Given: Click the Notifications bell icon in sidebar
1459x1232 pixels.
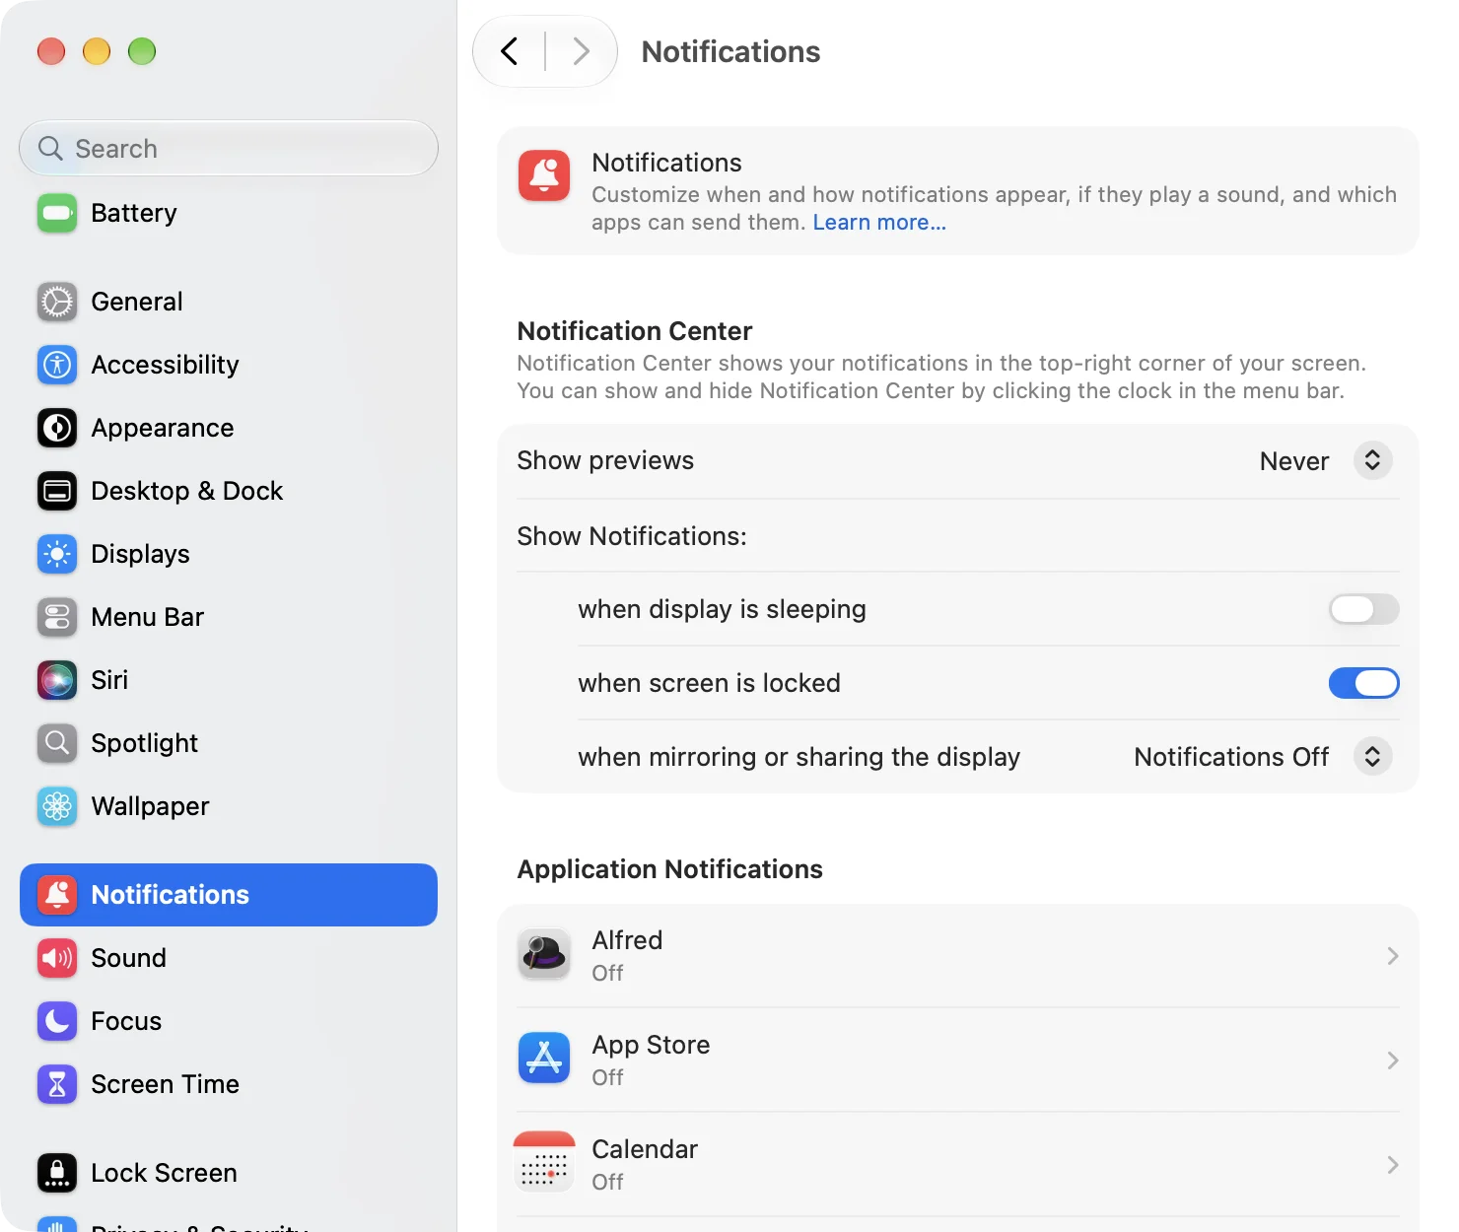Looking at the screenshot, I should (x=57, y=895).
